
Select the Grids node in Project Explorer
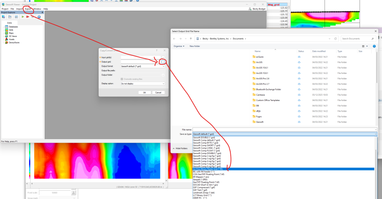11,30
